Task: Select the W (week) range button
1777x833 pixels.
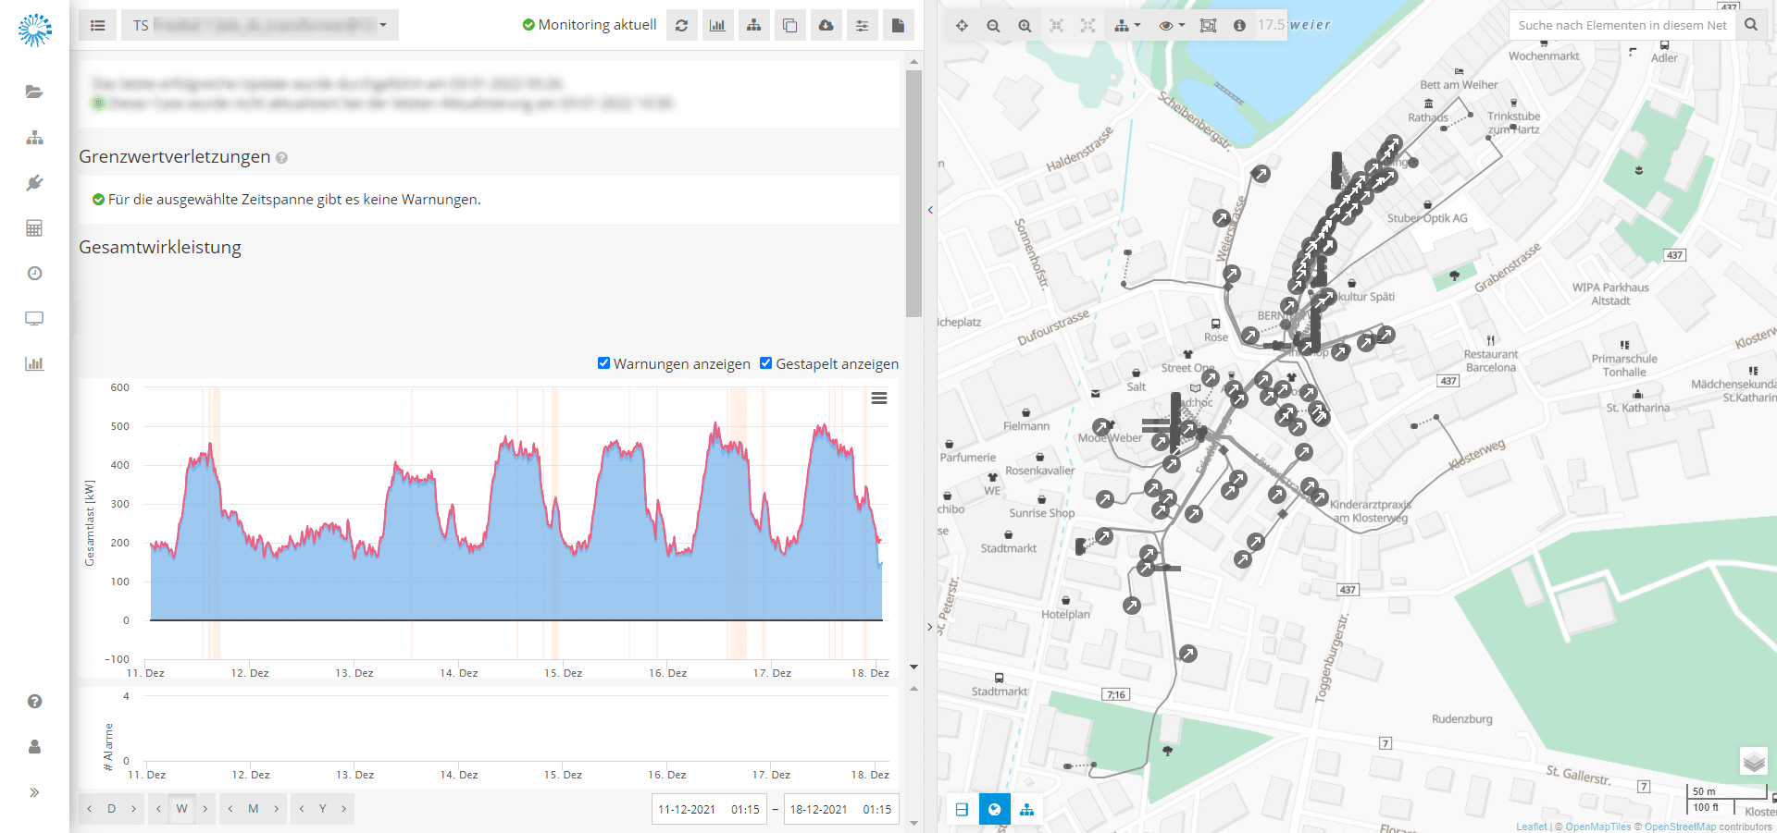Action: point(181,809)
